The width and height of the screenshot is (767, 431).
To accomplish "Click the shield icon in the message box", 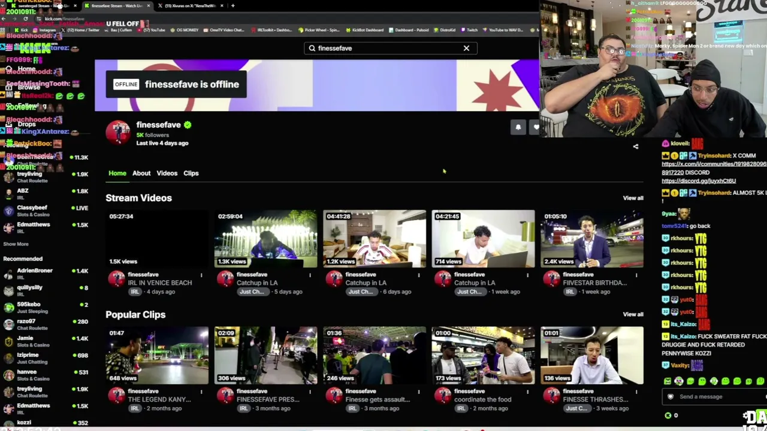I will (671, 396).
